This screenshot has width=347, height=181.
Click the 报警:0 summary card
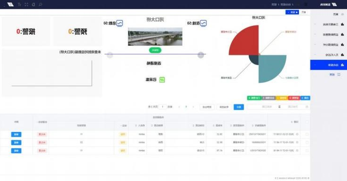tap(26, 31)
